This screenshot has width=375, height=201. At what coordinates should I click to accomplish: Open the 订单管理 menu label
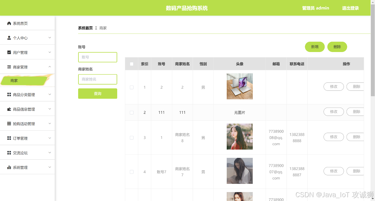20,138
